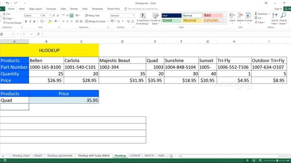Screen dimensions: 291x163
Task: Select the 35.95 price result cell
Action: [64, 100]
